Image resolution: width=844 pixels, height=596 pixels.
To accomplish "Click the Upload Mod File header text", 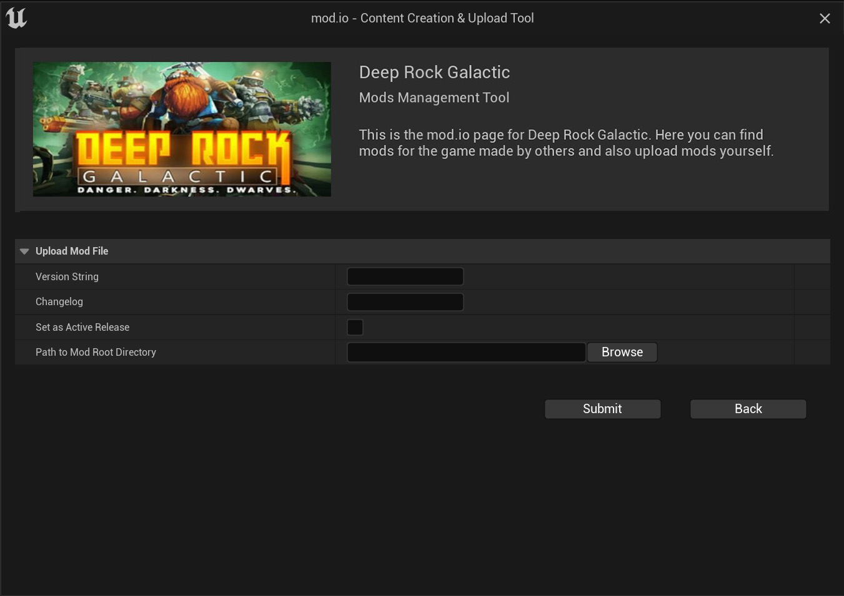I will (72, 251).
